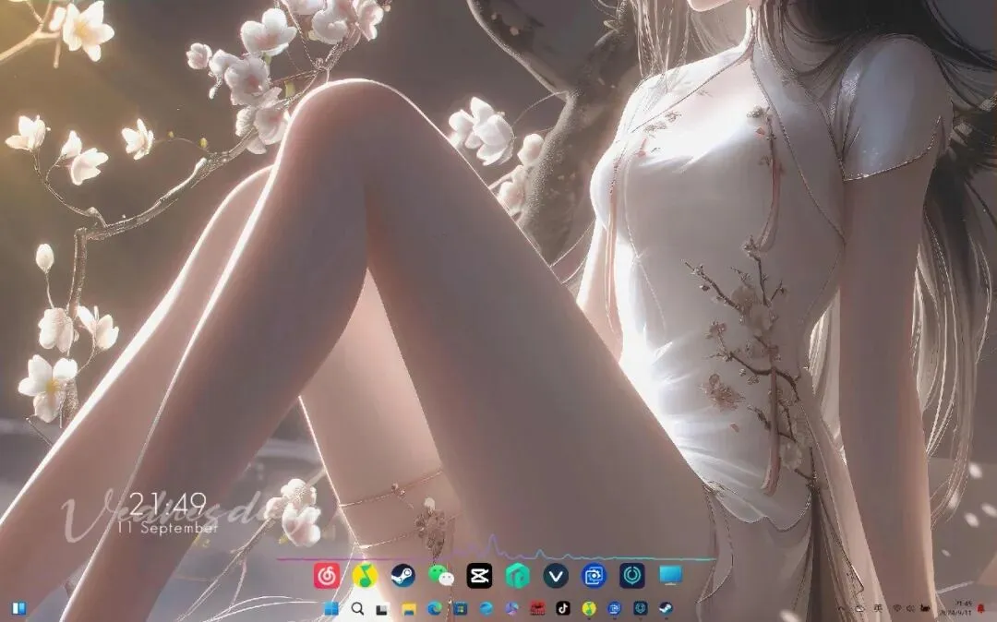This screenshot has height=622, width=997.
Task: Expand the hidden system tray icons chevron
Action: 839,609
